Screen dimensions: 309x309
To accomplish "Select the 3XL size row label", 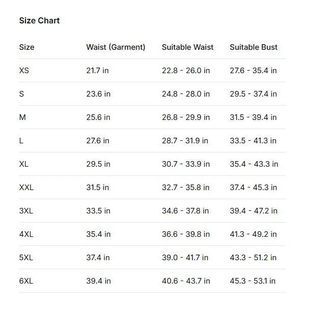I will [26, 211].
